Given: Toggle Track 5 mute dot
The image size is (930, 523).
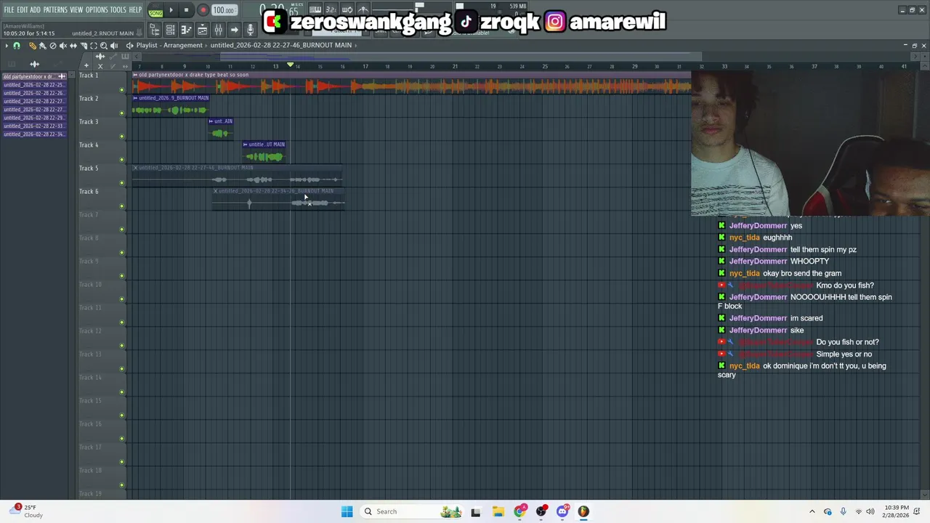Looking at the screenshot, I should click(121, 183).
